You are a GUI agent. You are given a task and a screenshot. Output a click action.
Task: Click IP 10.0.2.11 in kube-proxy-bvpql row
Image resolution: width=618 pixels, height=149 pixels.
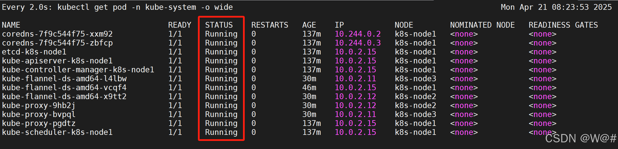click(355, 114)
